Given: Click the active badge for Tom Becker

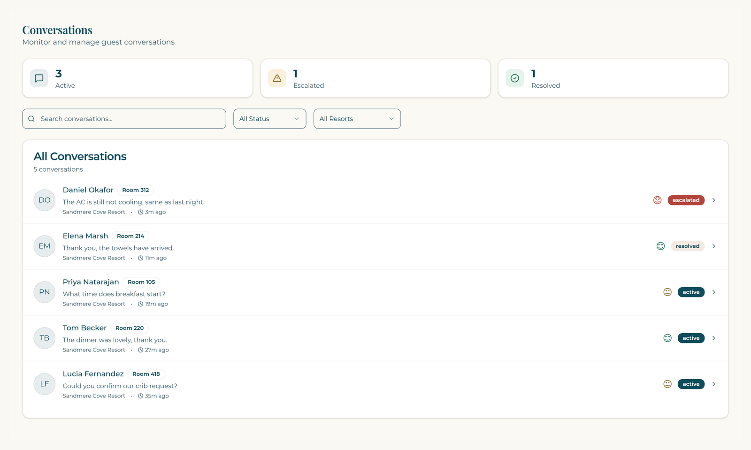Looking at the screenshot, I should (x=691, y=338).
